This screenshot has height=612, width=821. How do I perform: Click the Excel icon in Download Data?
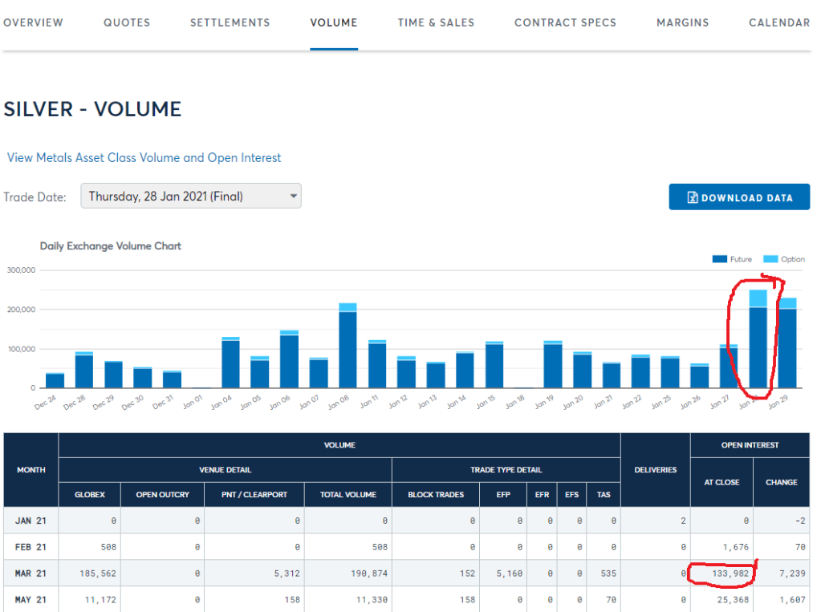click(x=692, y=198)
